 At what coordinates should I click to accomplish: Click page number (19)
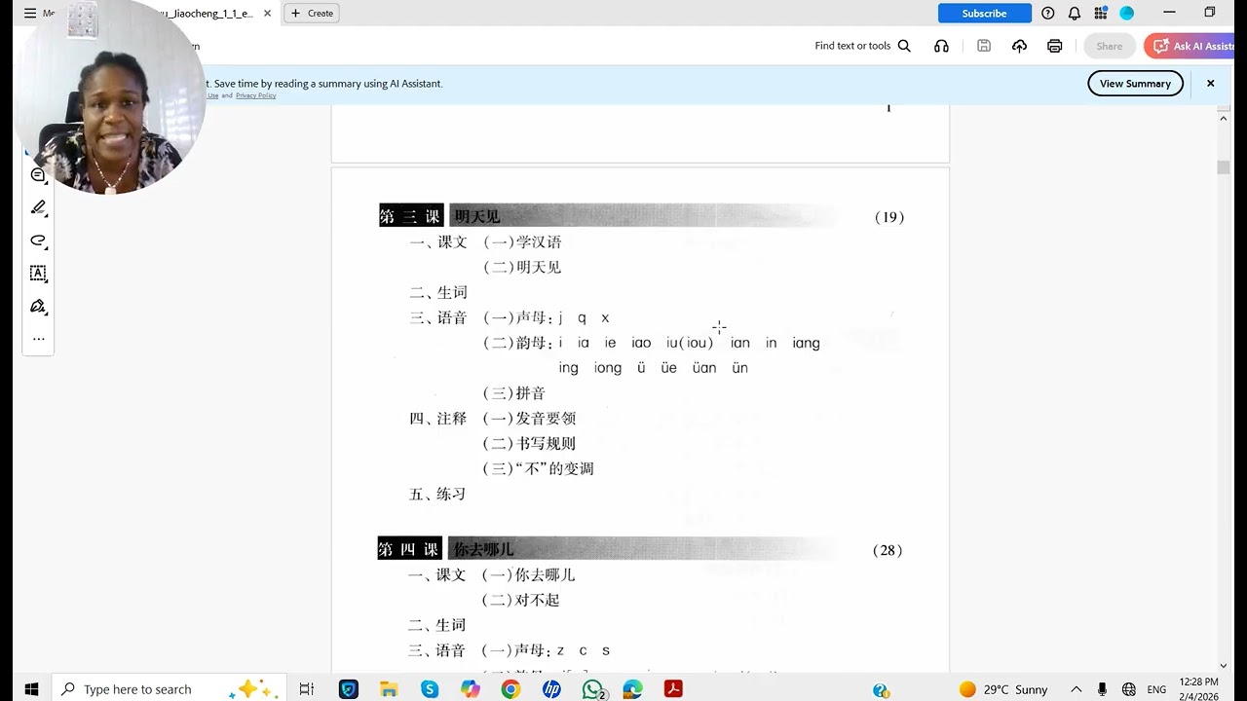[x=889, y=217]
